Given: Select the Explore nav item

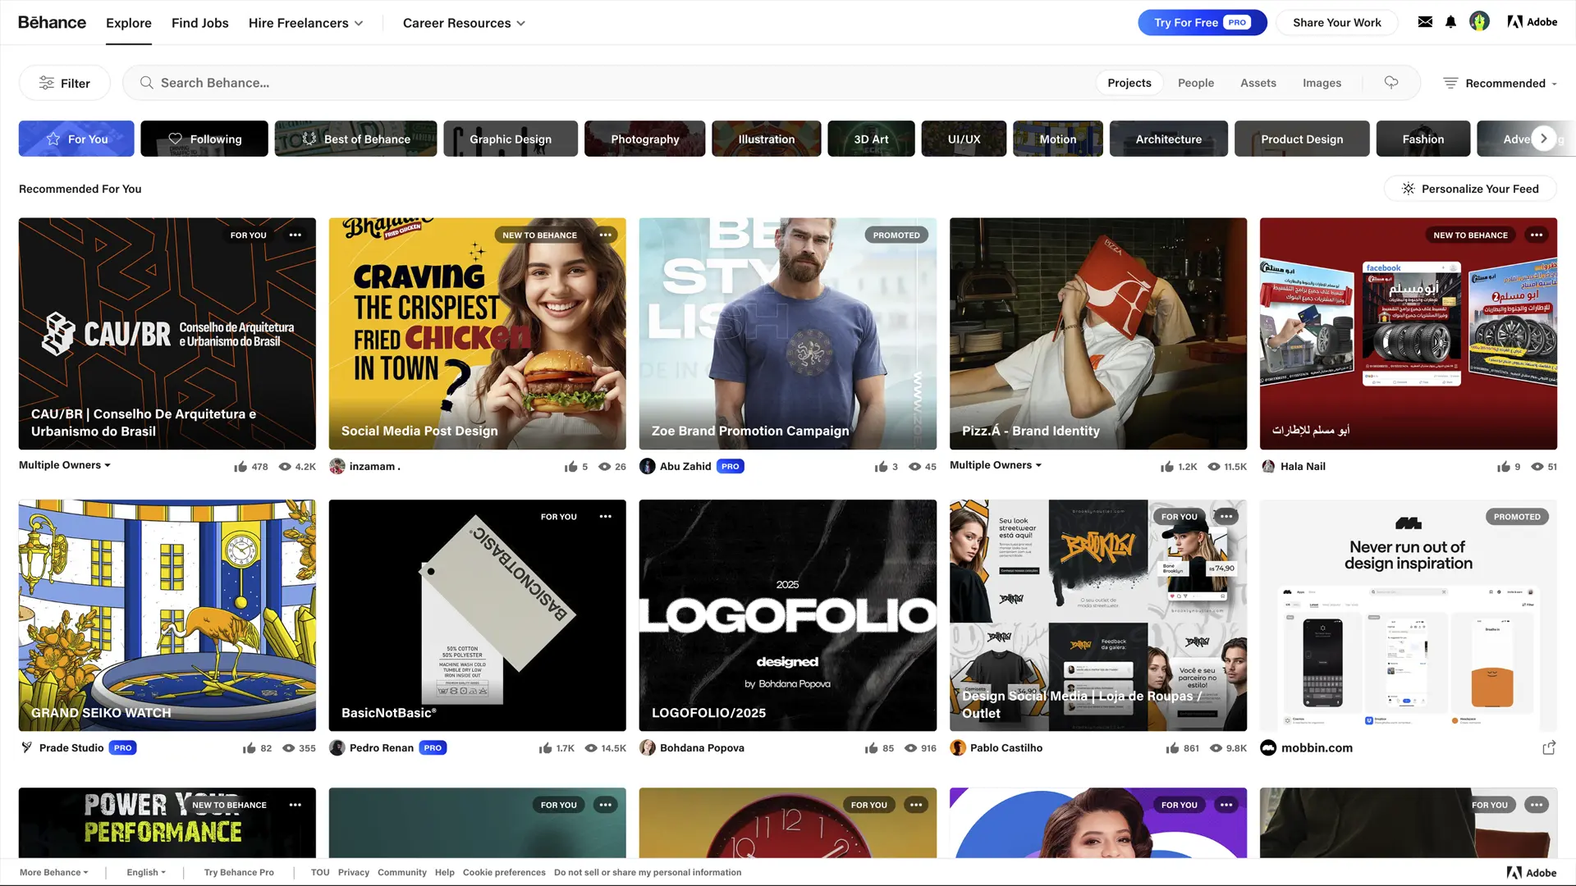Looking at the screenshot, I should click(129, 23).
